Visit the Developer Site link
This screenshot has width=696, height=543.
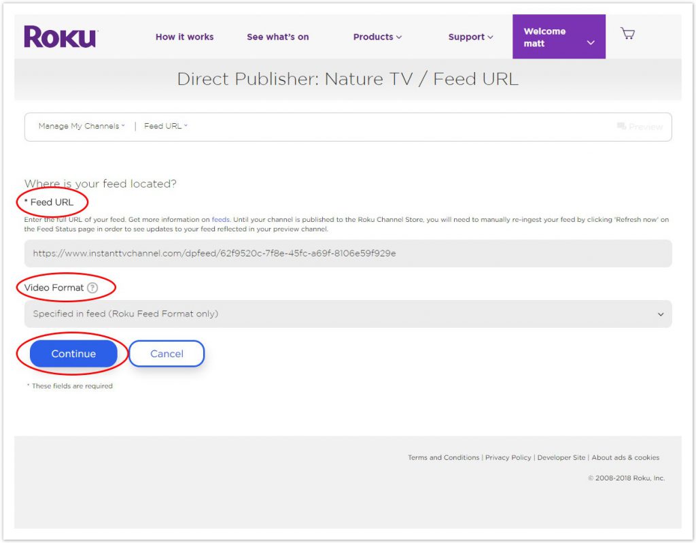(561, 458)
